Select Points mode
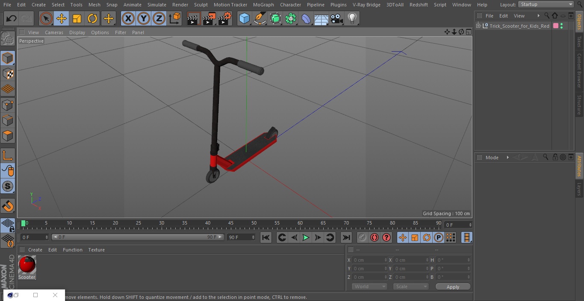584x301 pixels. pyautogui.click(x=8, y=105)
